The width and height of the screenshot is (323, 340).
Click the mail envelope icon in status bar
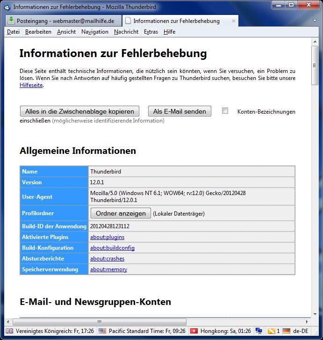coord(271,331)
